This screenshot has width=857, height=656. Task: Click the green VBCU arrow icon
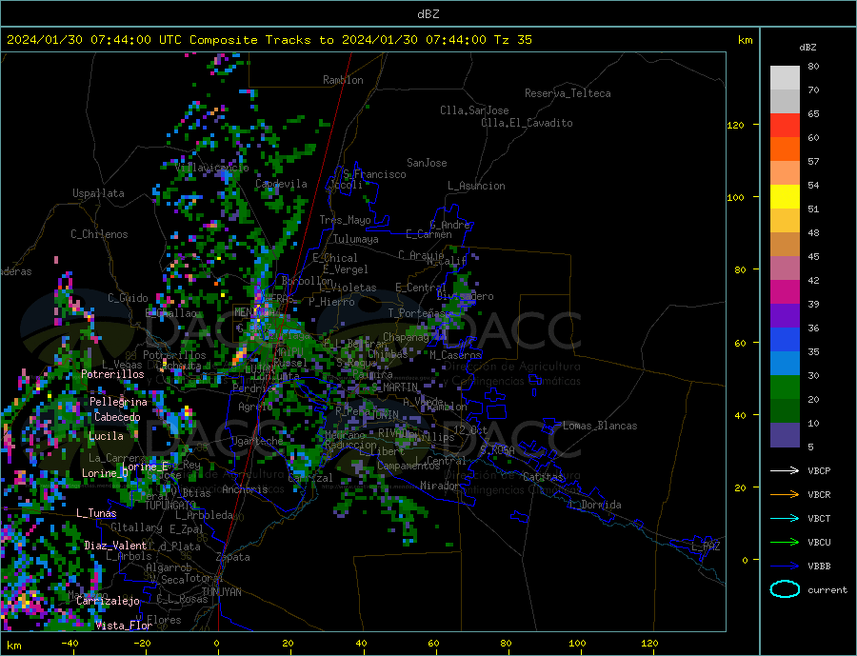pyautogui.click(x=785, y=543)
